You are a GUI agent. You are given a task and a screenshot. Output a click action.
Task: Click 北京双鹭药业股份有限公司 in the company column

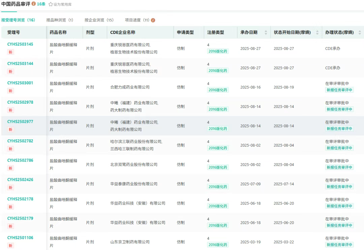click(x=134, y=165)
